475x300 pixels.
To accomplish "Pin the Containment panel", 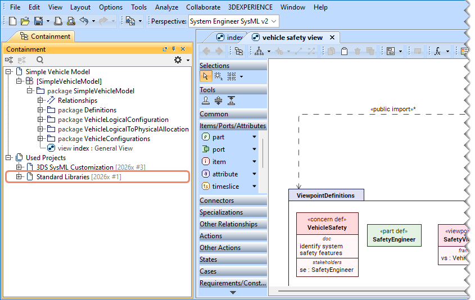I will click(174, 49).
